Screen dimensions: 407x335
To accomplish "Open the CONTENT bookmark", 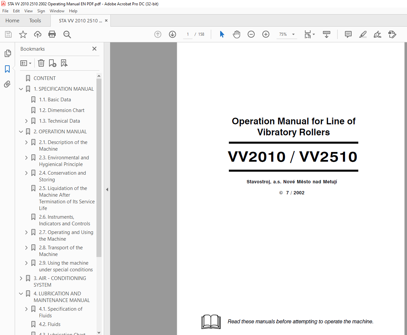I will coord(45,78).
